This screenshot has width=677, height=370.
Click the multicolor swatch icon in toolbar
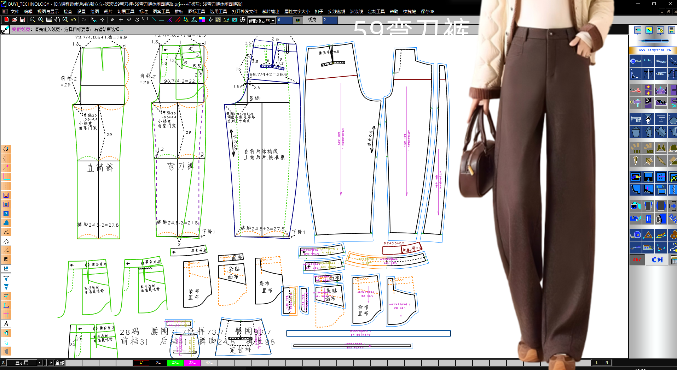(x=202, y=20)
